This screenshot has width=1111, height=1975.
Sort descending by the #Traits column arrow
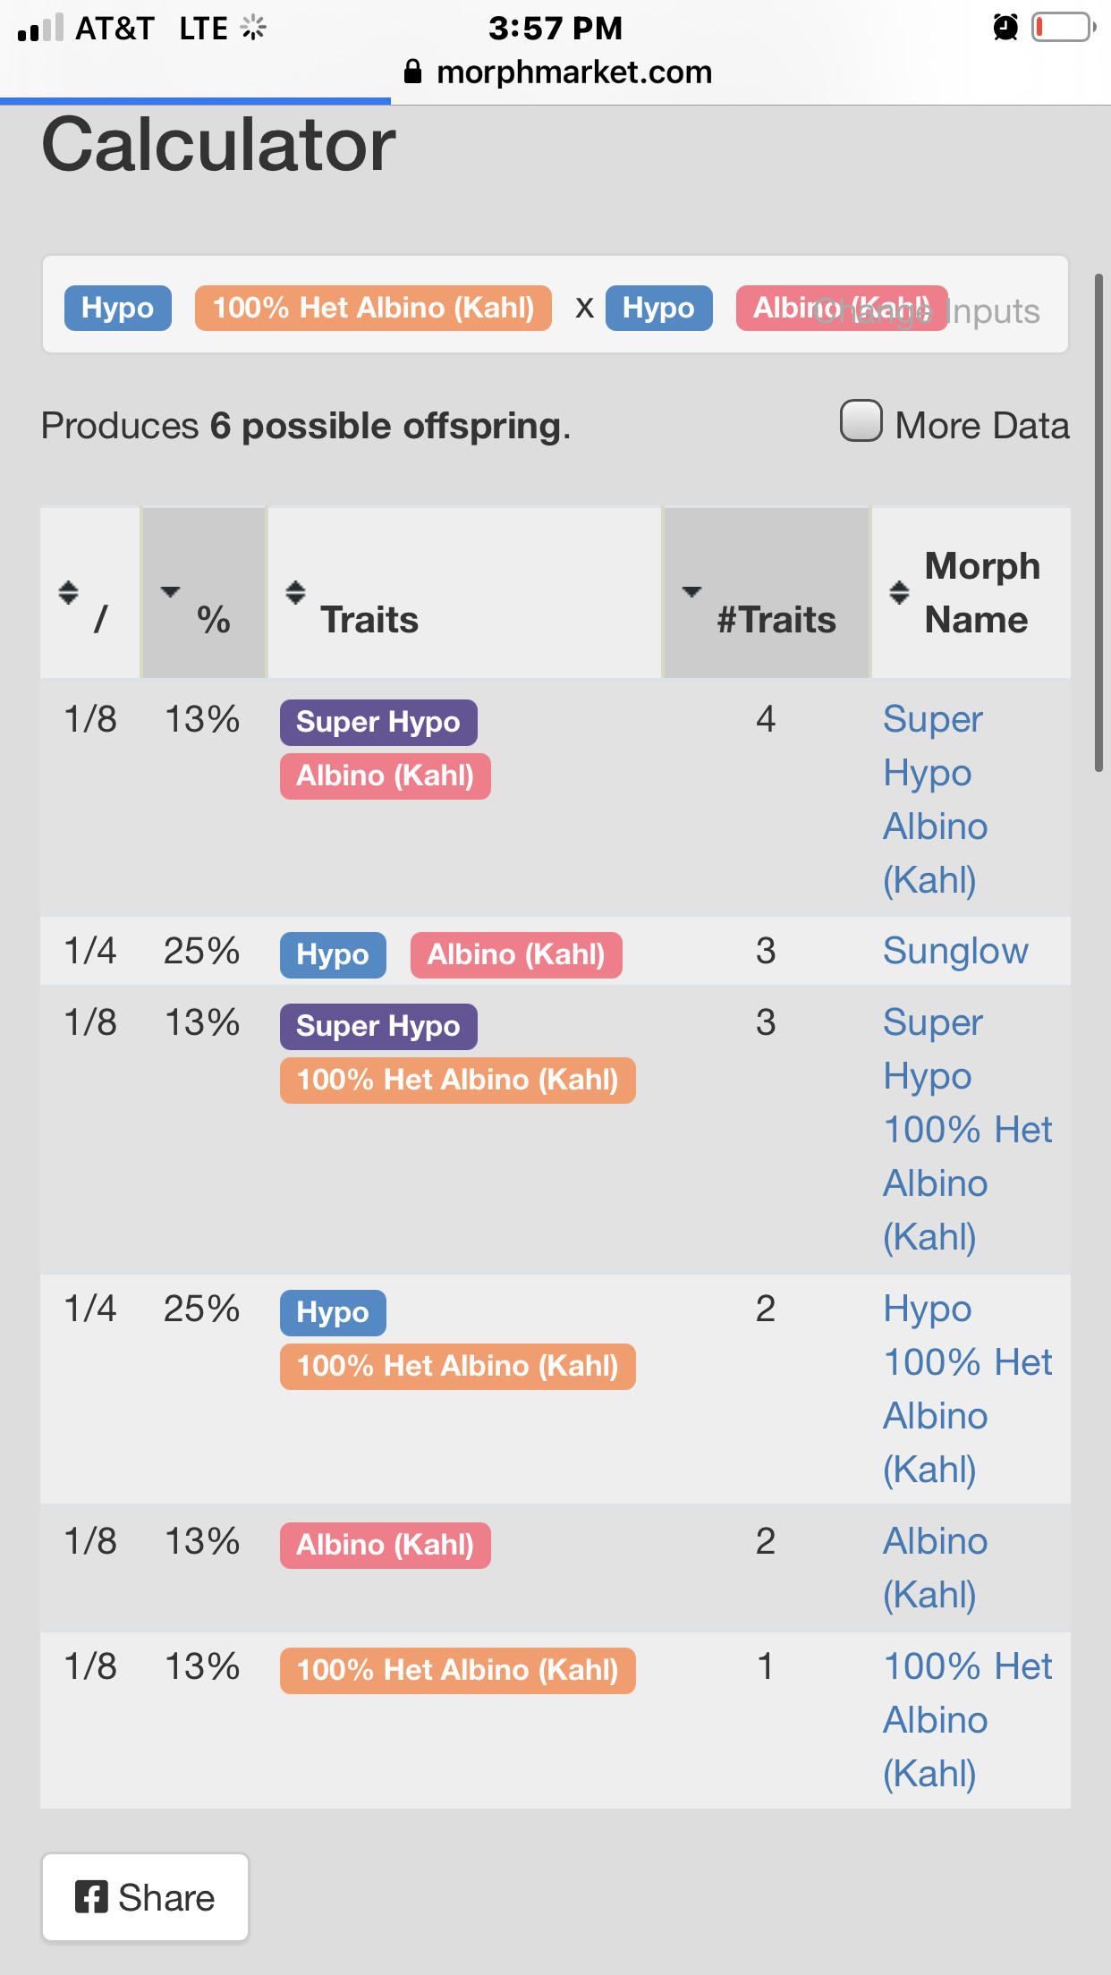(x=691, y=591)
